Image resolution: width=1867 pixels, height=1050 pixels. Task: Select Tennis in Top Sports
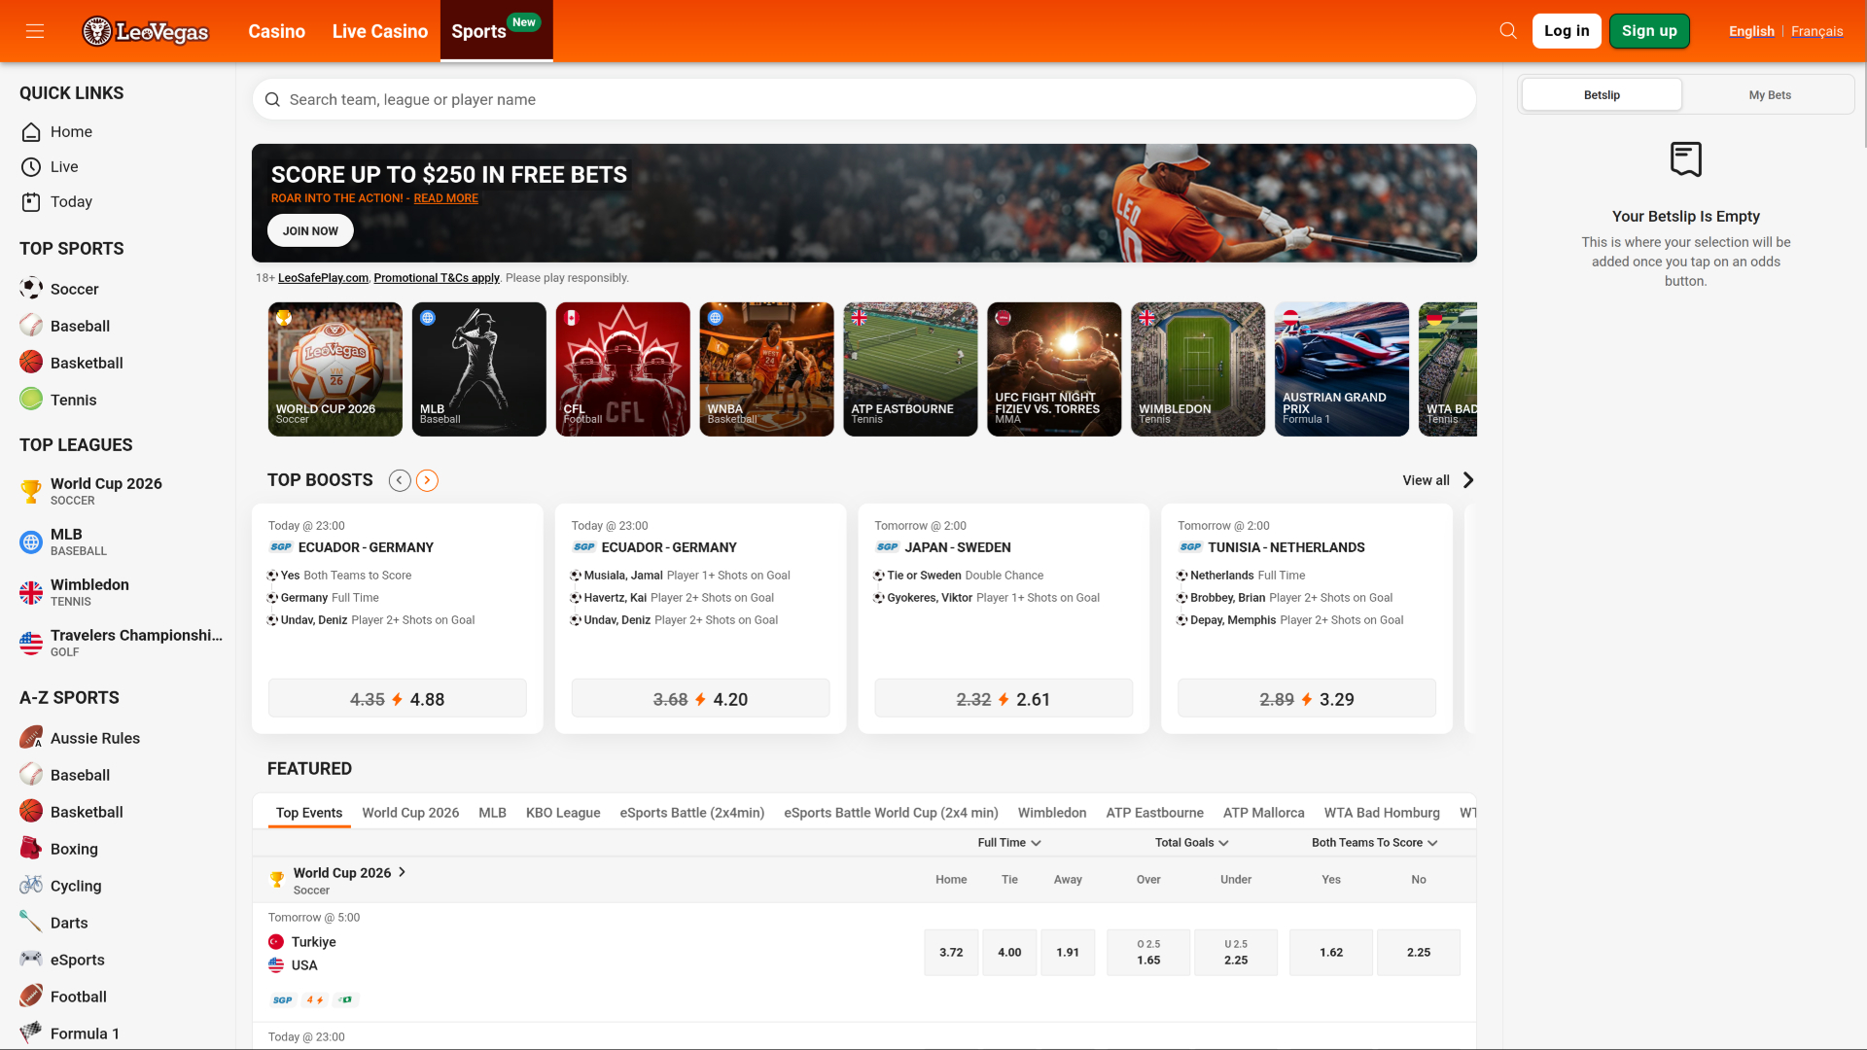coord(58,400)
